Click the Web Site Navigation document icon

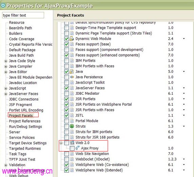coord(72,154)
